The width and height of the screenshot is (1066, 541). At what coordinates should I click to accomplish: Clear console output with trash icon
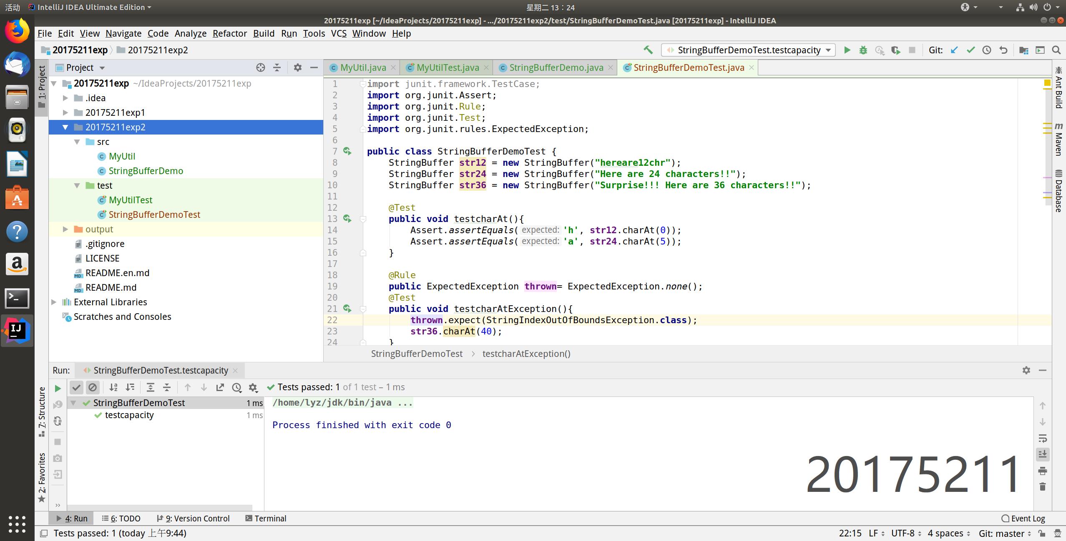[x=1043, y=486]
